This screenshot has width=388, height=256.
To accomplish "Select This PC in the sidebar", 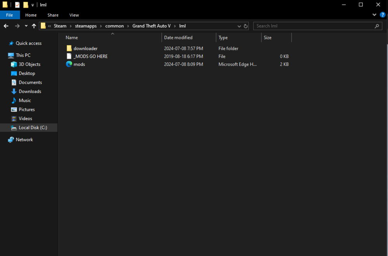I will coord(22,55).
